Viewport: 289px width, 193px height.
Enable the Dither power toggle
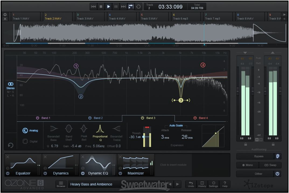(278, 174)
